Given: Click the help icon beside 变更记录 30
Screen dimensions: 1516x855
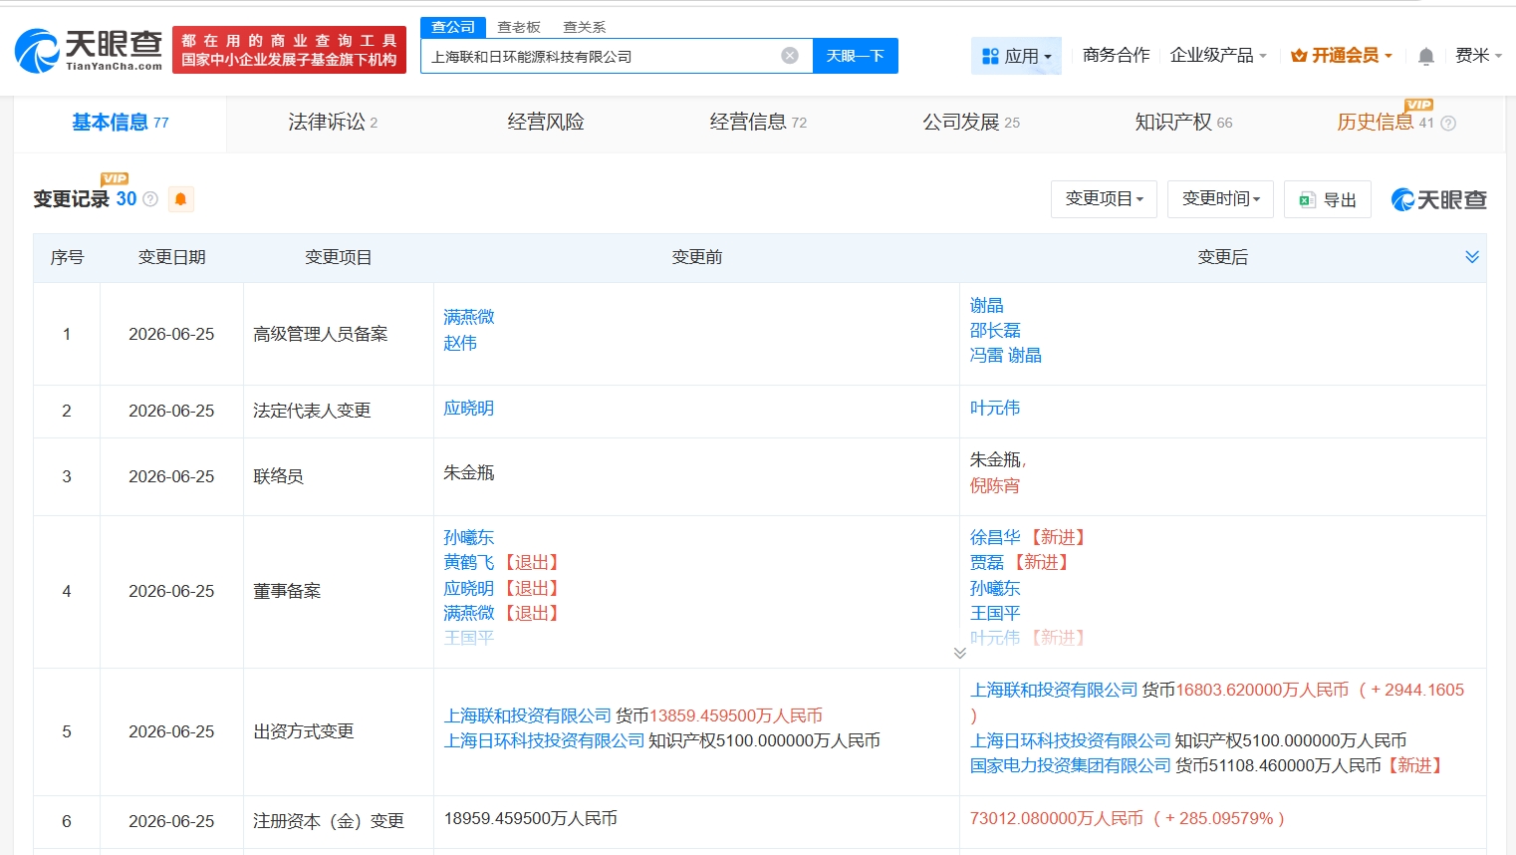Looking at the screenshot, I should pos(150,199).
